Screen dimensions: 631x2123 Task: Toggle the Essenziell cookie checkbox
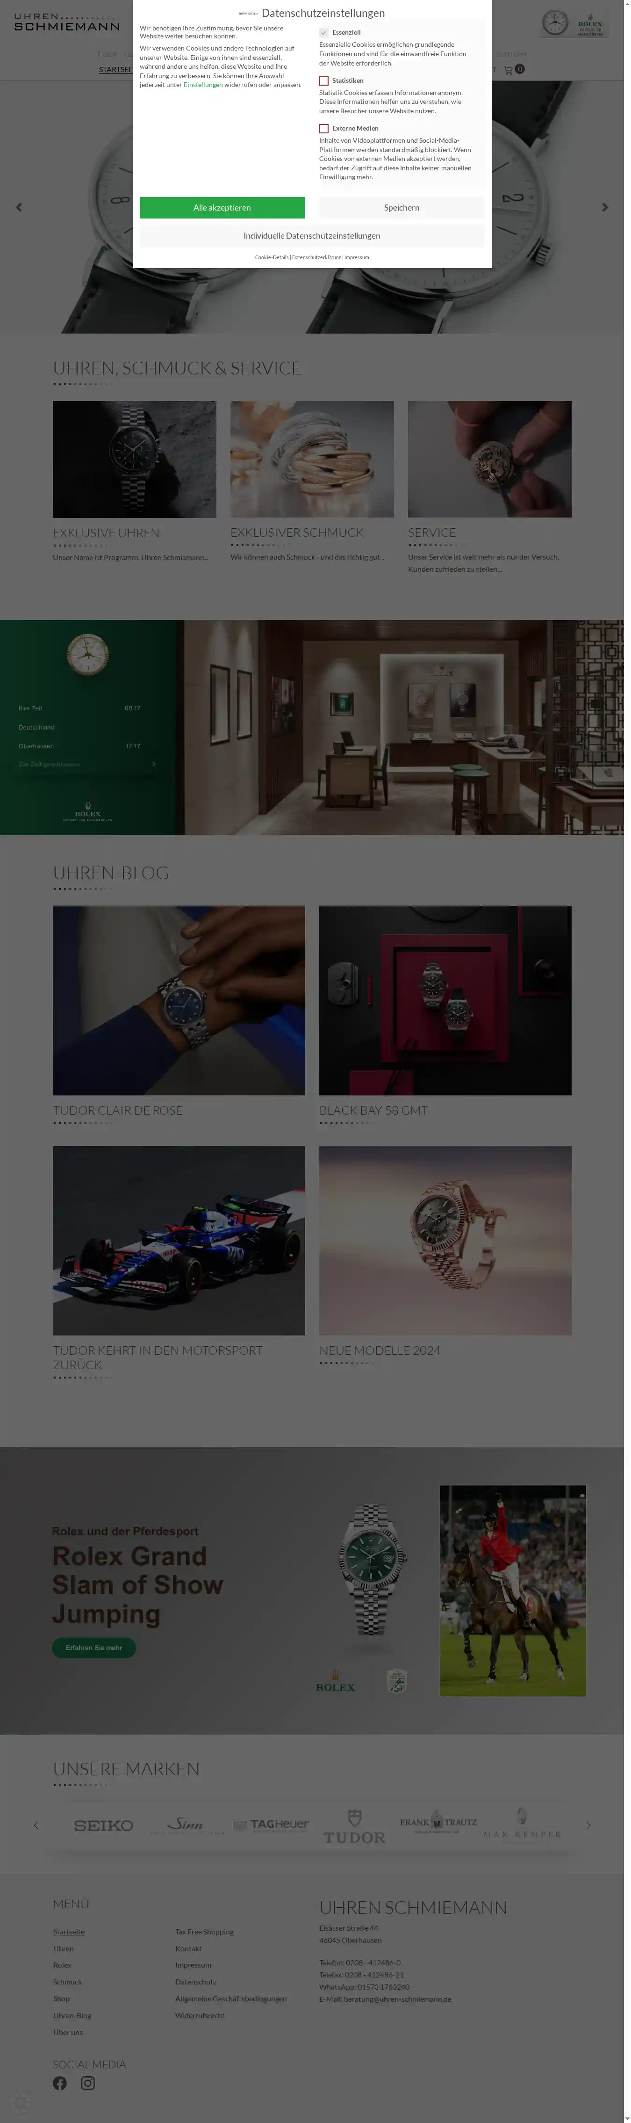[324, 32]
